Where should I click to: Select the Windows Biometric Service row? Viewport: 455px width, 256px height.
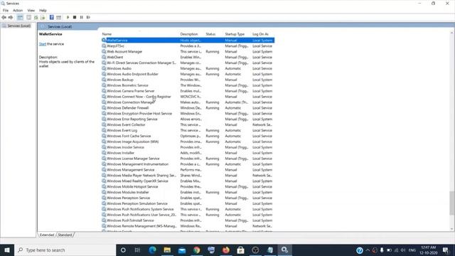[188, 85]
